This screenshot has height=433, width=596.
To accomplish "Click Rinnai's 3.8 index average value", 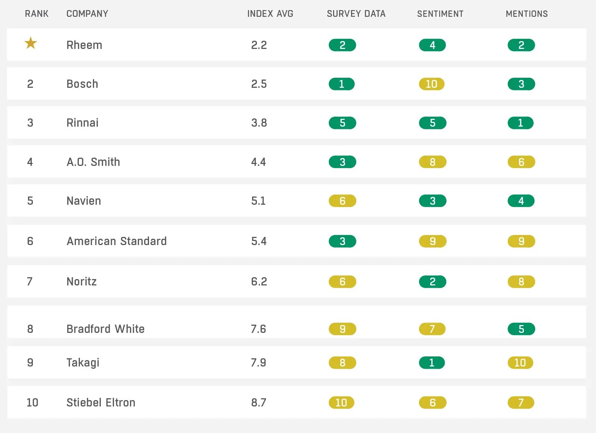I will coord(259,123).
